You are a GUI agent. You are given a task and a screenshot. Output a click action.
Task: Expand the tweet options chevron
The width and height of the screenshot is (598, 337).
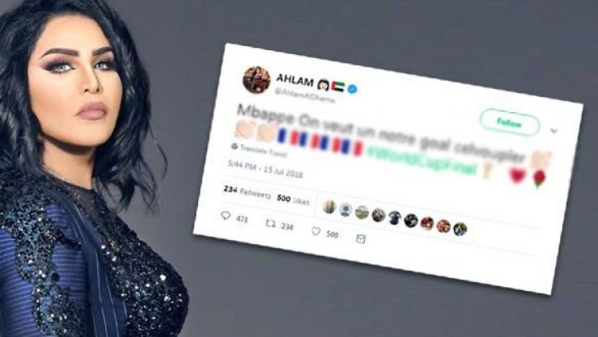point(553,131)
